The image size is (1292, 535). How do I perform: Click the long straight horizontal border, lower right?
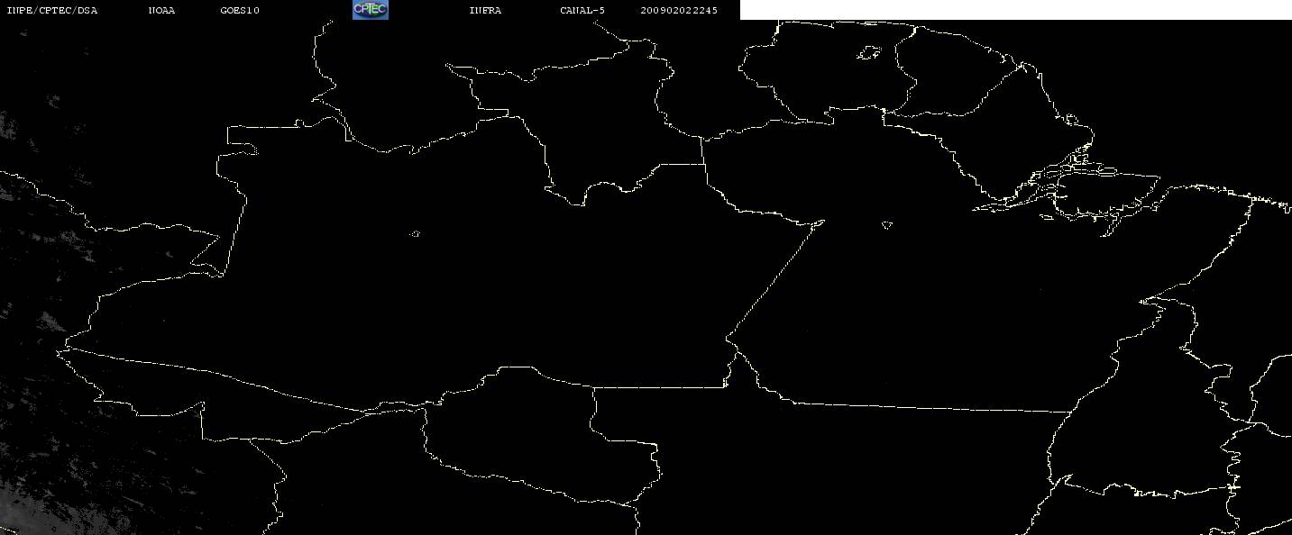click(929, 407)
